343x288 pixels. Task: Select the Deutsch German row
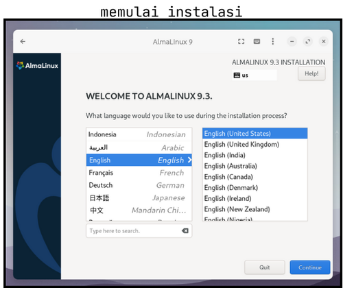[x=139, y=185]
